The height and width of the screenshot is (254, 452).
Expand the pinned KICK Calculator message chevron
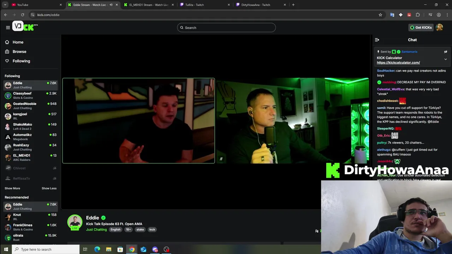446,59
